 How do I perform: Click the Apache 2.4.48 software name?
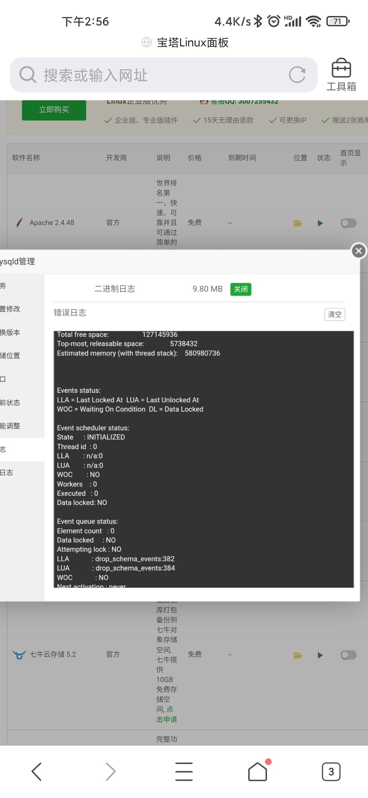(x=52, y=223)
